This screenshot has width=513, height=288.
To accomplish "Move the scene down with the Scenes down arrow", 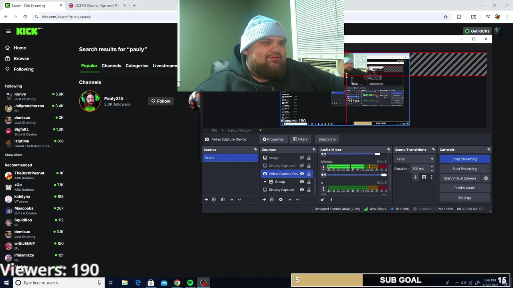I will (x=239, y=200).
